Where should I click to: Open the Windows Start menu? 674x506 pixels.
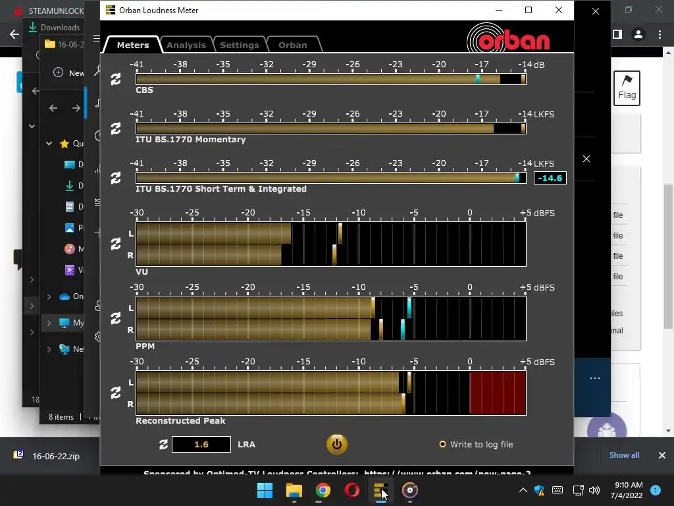pos(265,490)
